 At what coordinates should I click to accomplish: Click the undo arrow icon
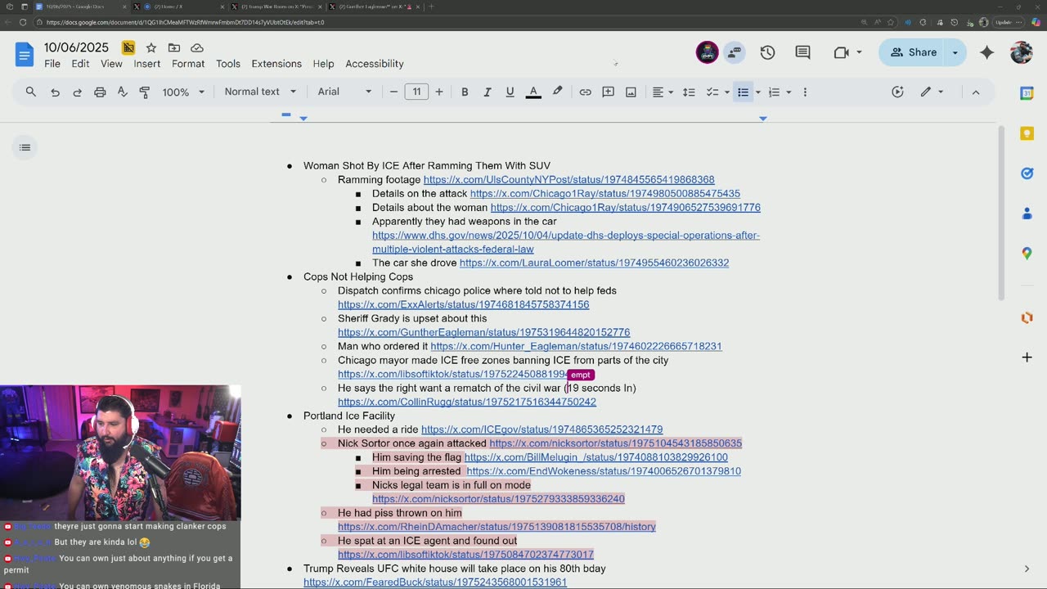pos(55,92)
